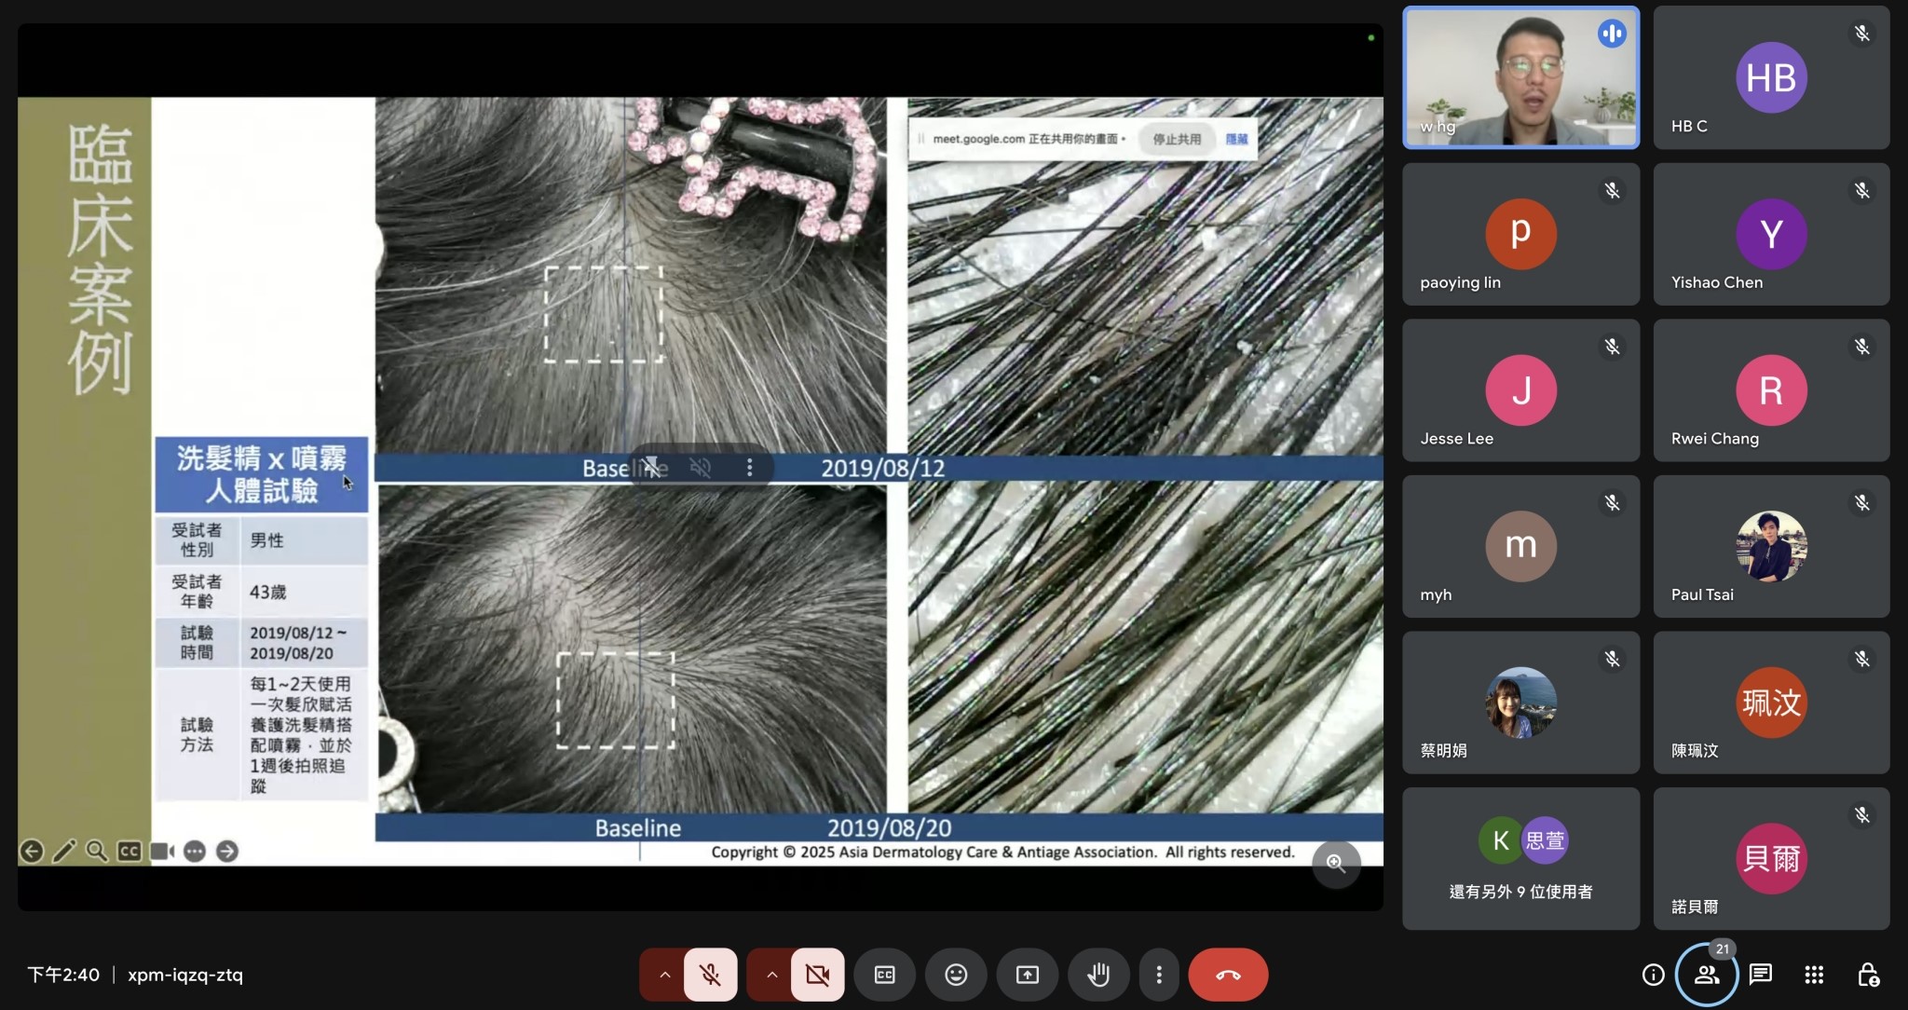The height and width of the screenshot is (1010, 1908).
Task: Click the 2019/08/12 date label
Action: coord(882,468)
